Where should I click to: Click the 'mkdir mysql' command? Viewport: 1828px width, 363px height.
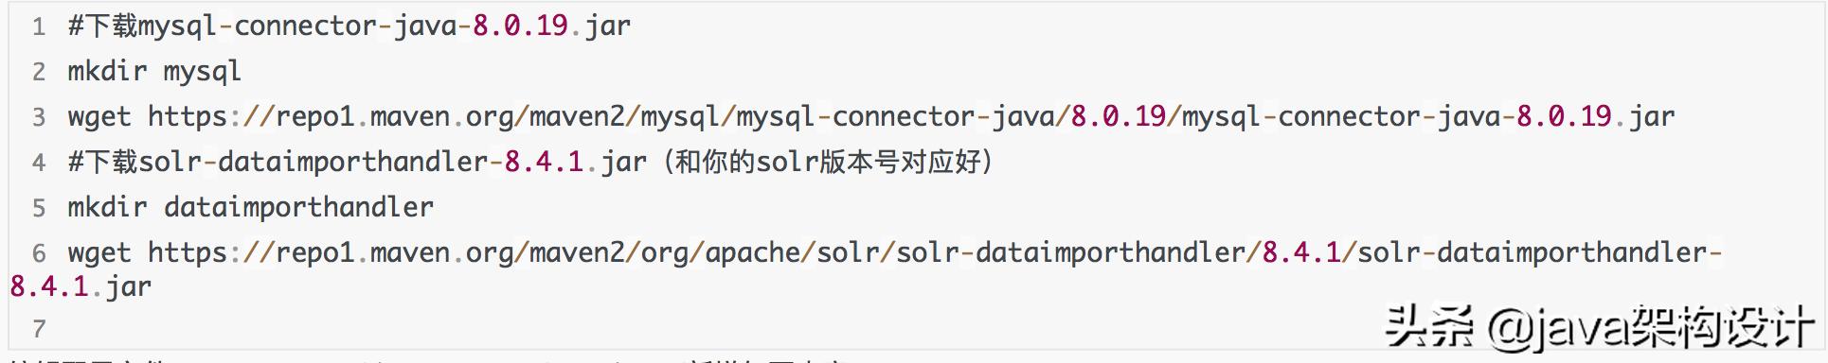(x=154, y=72)
